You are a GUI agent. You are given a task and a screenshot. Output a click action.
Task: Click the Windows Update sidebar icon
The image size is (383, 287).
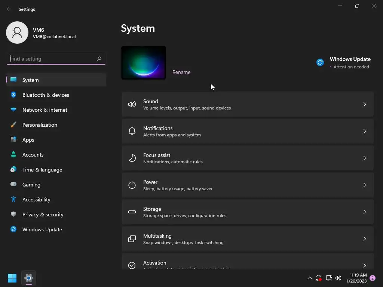click(13, 229)
